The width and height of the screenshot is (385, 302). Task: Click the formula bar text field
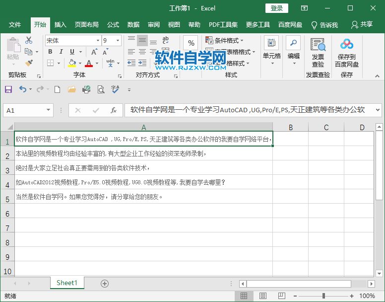(248, 110)
